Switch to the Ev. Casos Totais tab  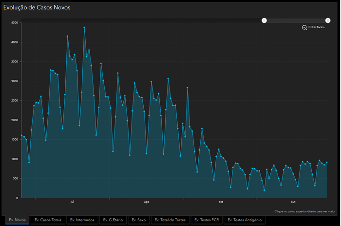[x=48, y=220]
